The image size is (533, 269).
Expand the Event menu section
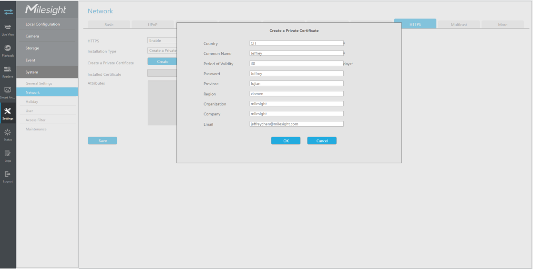[x=47, y=60]
